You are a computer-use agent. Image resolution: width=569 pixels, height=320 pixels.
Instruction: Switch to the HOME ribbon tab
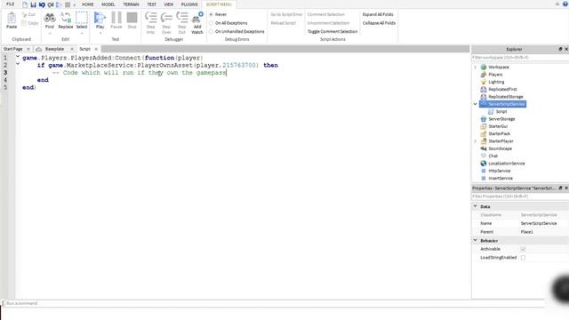click(88, 4)
